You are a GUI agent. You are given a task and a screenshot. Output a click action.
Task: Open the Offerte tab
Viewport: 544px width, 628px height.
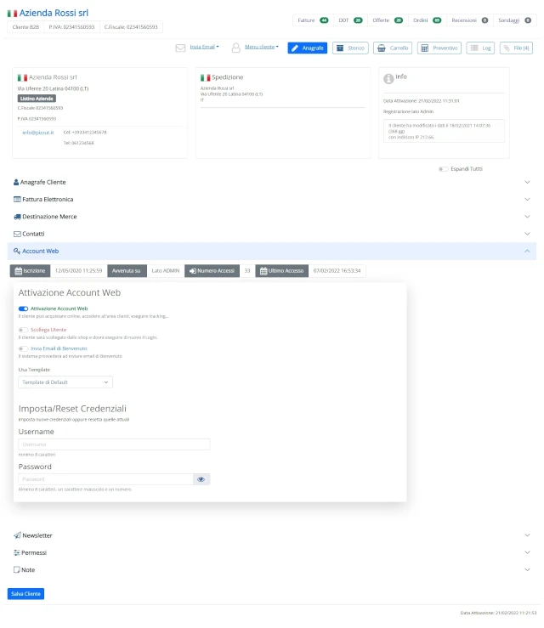pos(388,20)
